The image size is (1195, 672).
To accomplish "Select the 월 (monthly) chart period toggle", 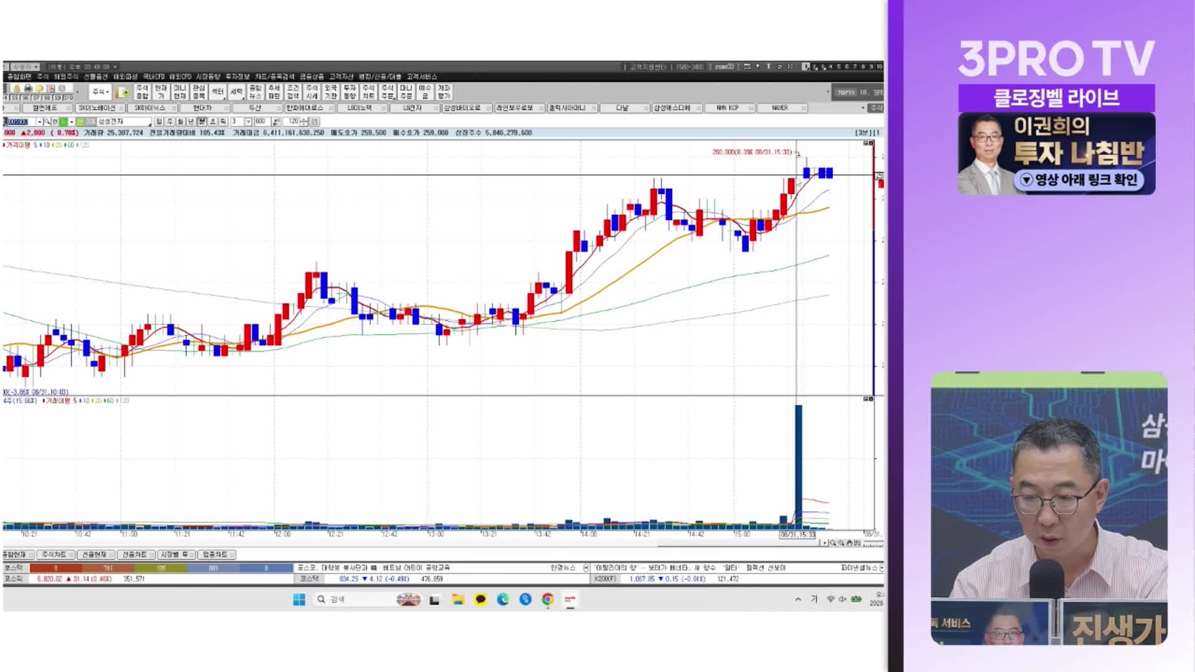I will (180, 121).
